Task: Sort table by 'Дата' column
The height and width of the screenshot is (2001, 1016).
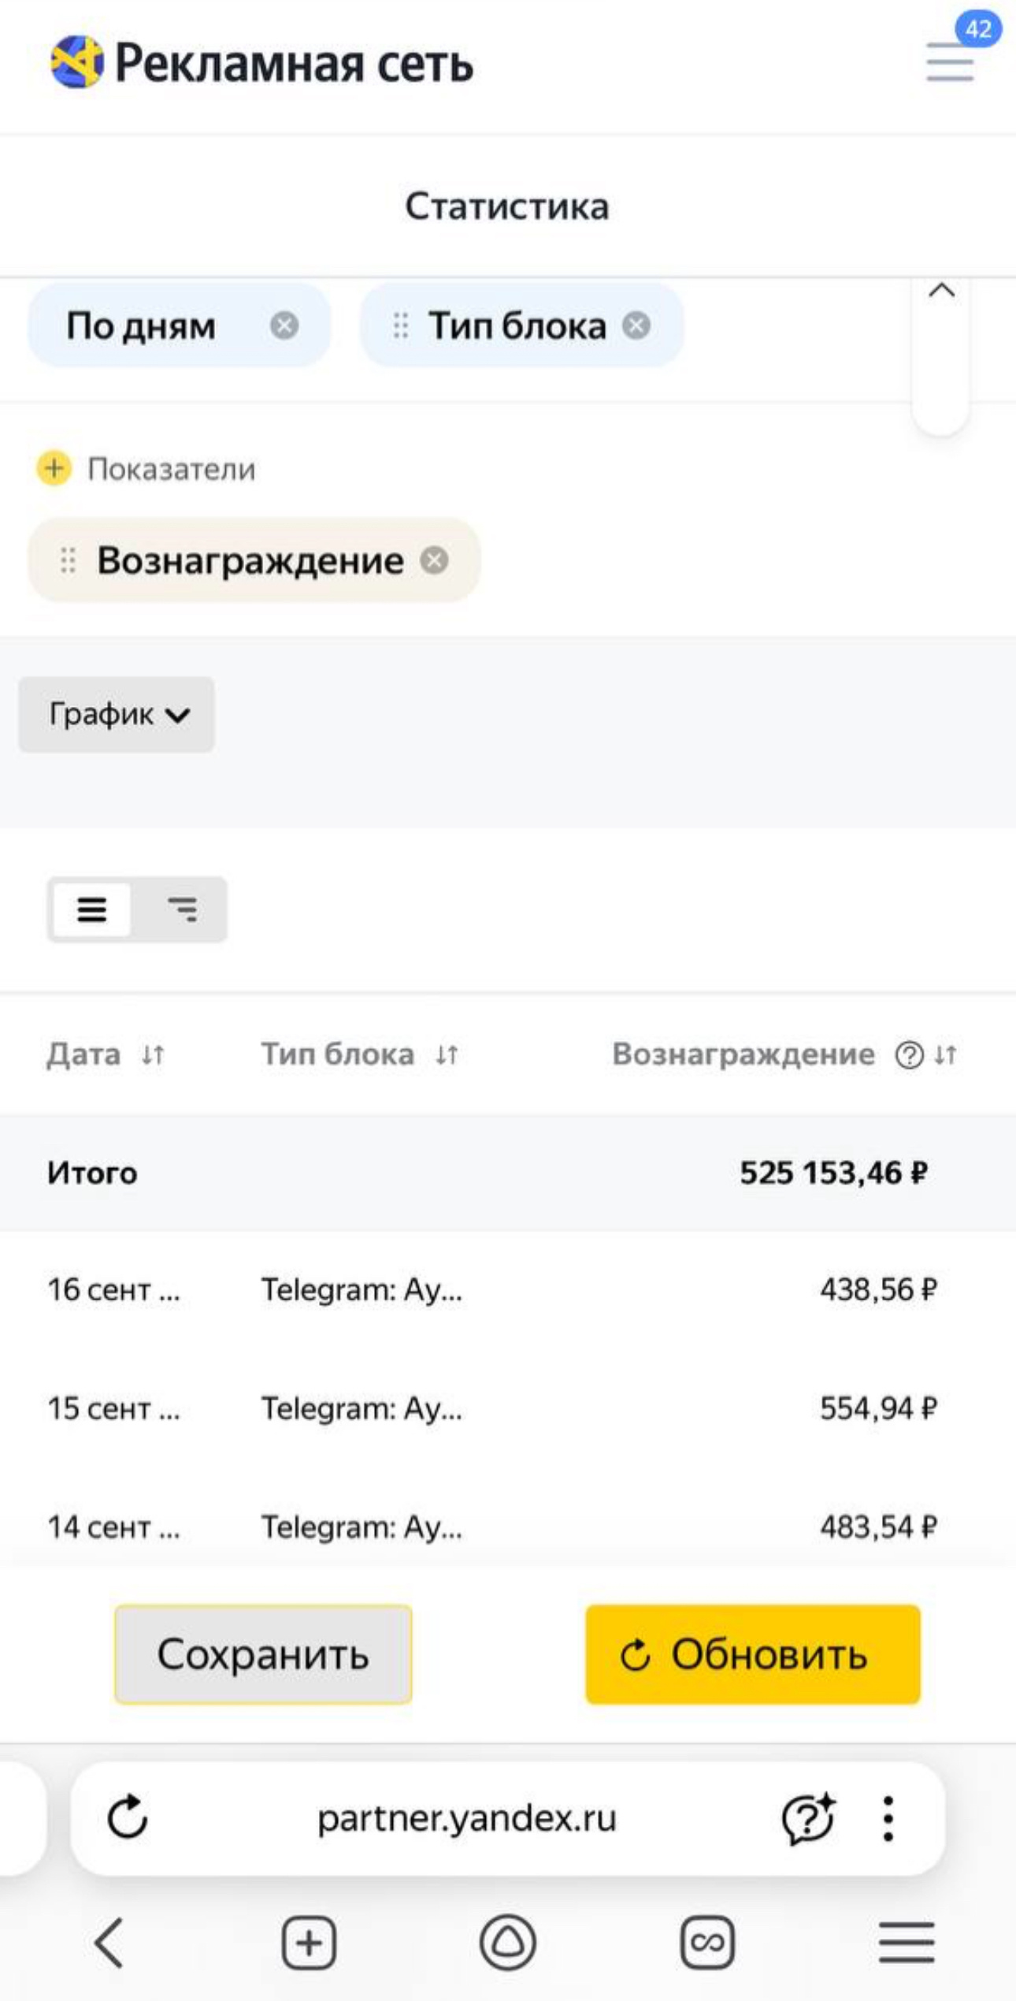Action: pos(153,1054)
